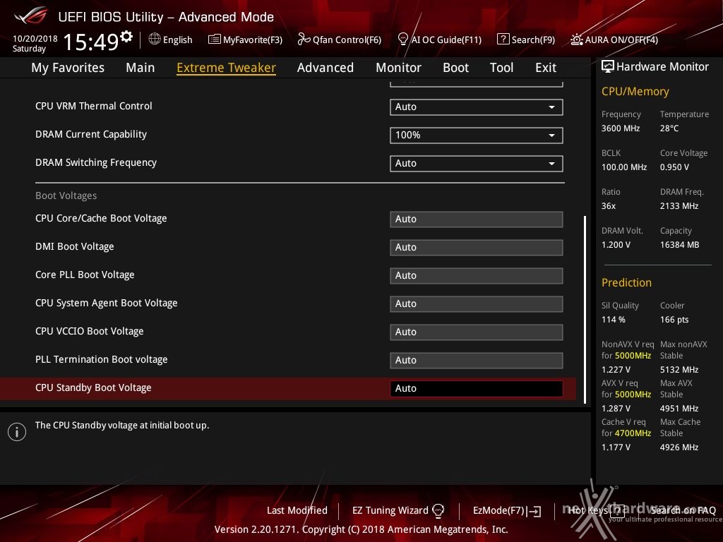723x542 pixels.
Task: Select the Extreme Tweaker tab
Action: click(227, 68)
